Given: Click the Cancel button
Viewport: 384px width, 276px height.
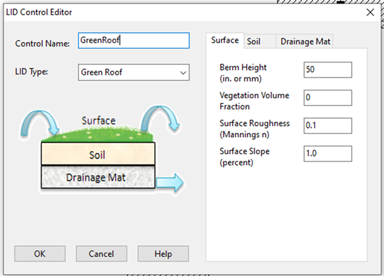Looking at the screenshot, I should (101, 254).
